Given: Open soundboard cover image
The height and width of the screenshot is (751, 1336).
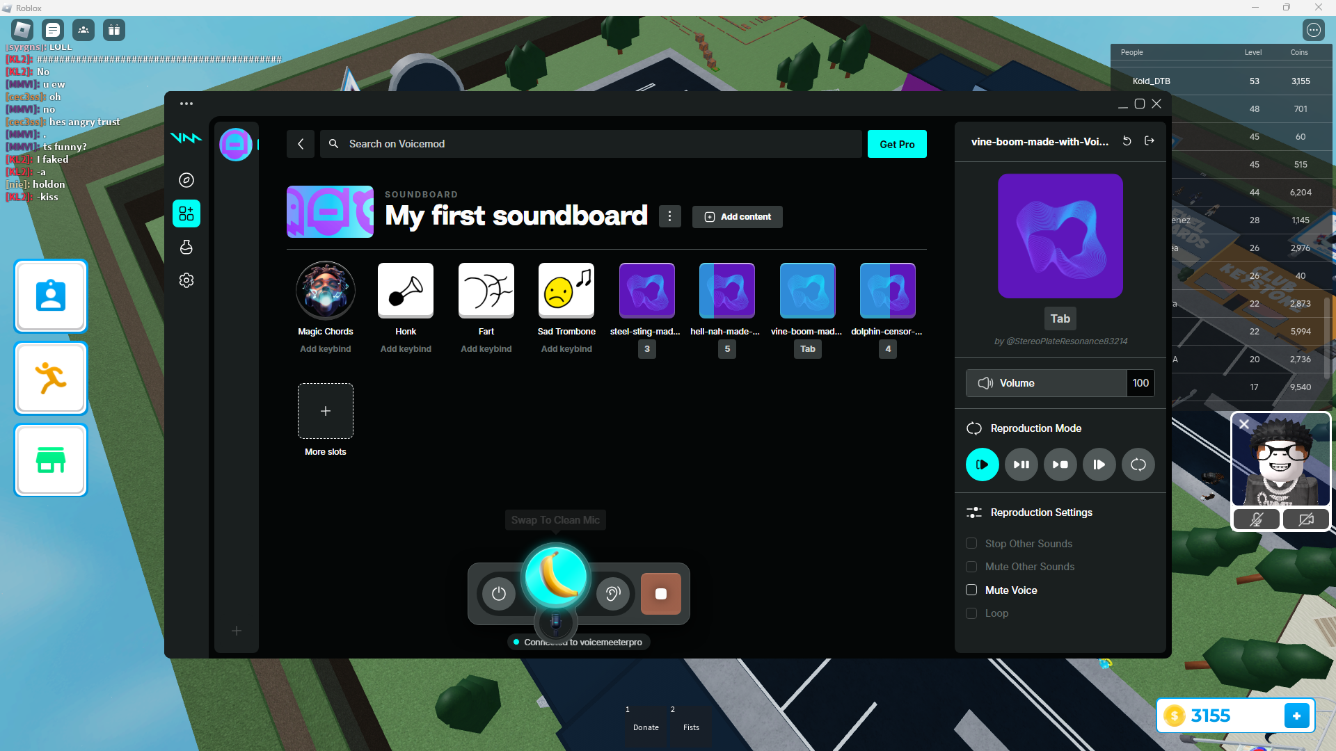Looking at the screenshot, I should pos(330,211).
